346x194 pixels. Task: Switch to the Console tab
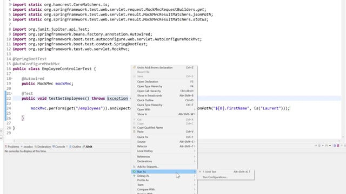(x=59, y=147)
